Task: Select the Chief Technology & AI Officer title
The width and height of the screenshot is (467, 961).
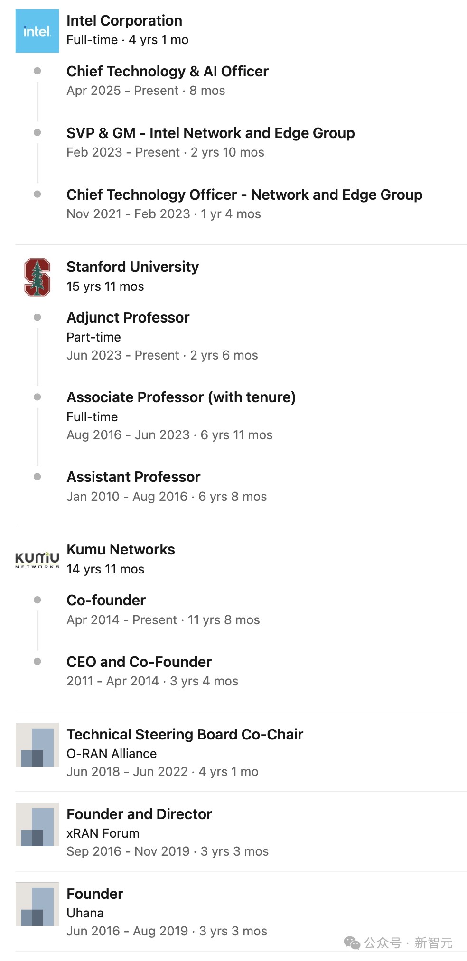Action: (x=167, y=72)
